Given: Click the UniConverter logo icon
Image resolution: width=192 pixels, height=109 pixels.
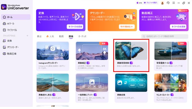Looking at the screenshot, I should pos(4,7).
